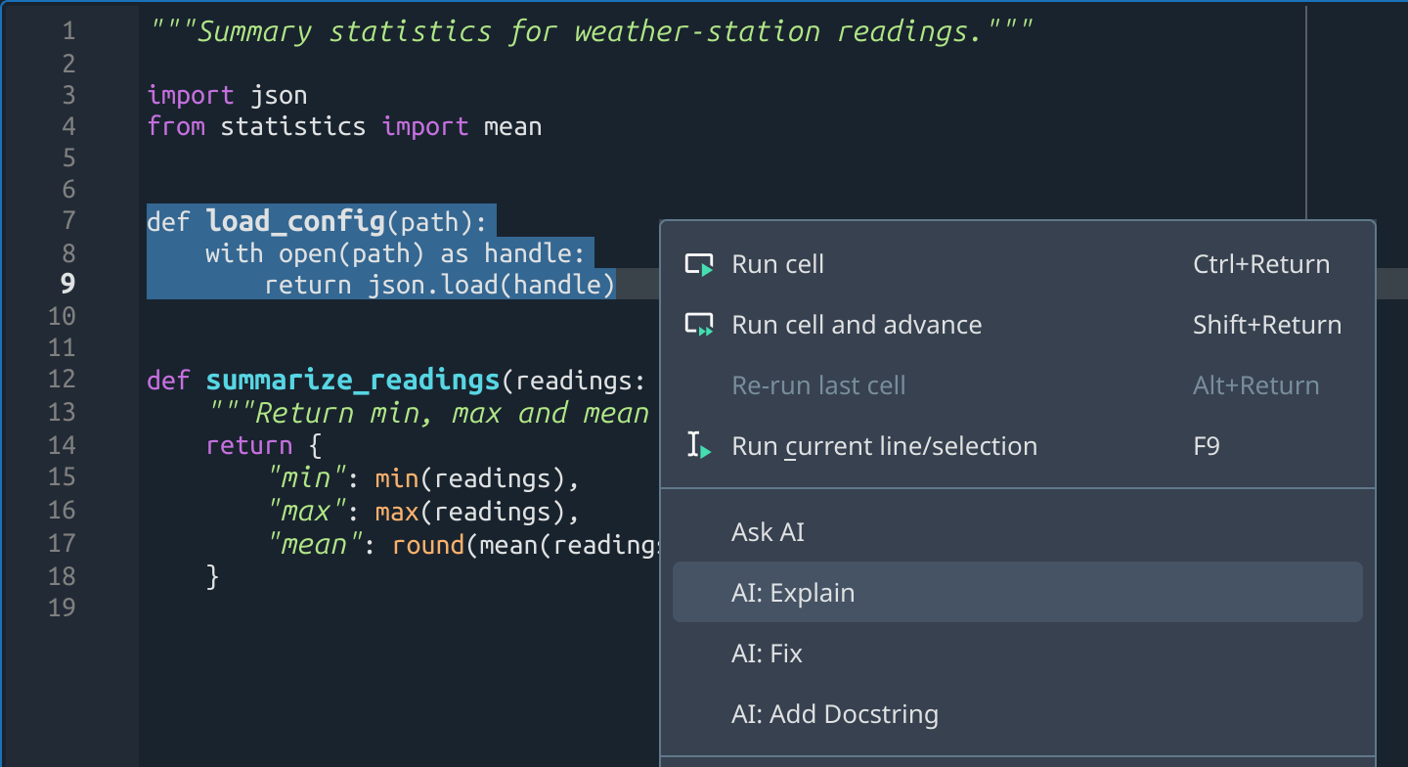
Task: Choose Ask AI from the context menu
Action: (1017, 532)
